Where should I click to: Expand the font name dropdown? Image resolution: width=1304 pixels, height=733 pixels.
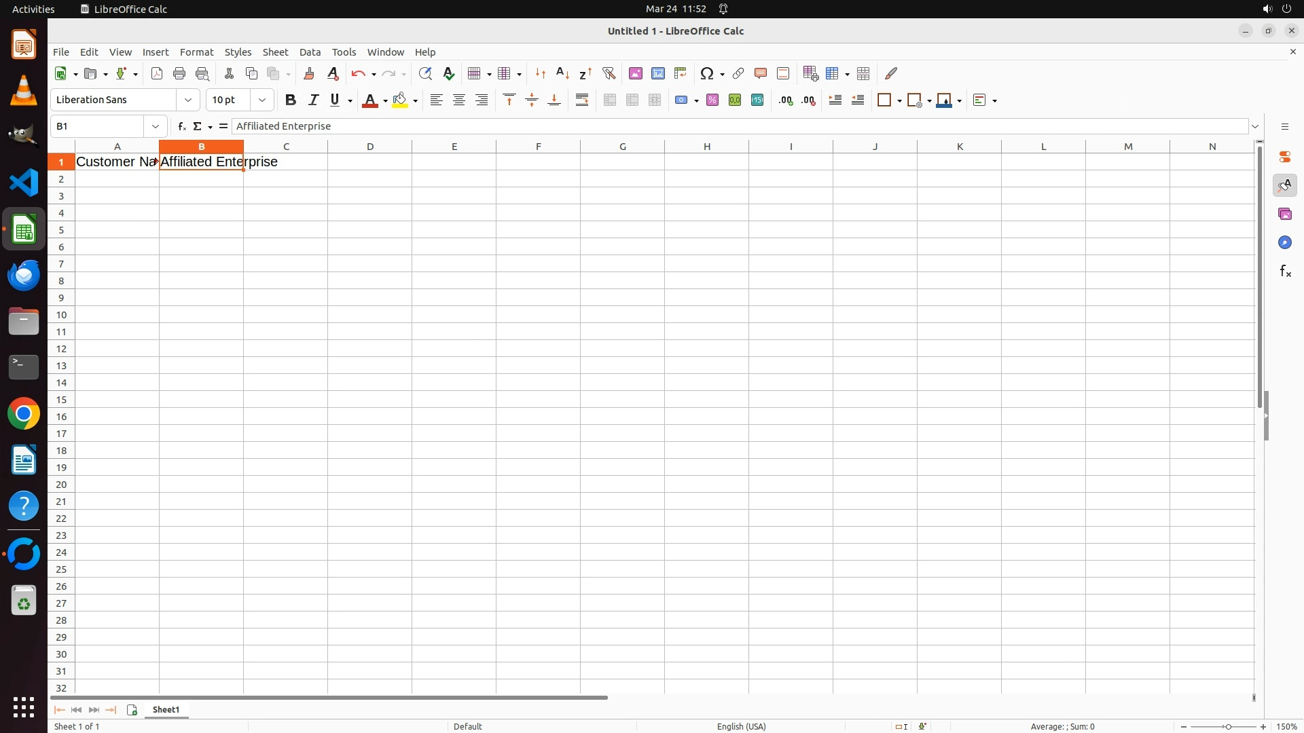coord(188,100)
